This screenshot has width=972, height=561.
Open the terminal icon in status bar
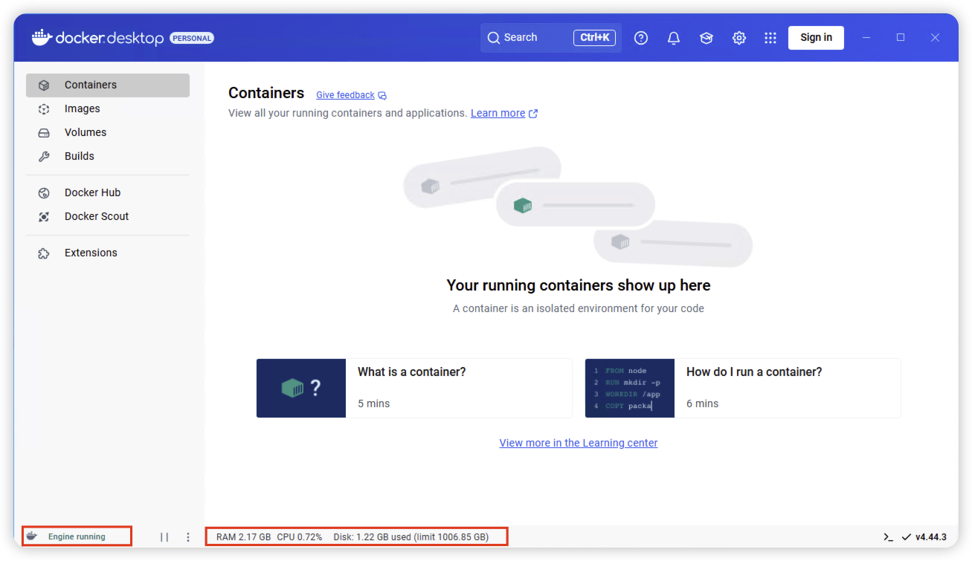click(x=888, y=536)
